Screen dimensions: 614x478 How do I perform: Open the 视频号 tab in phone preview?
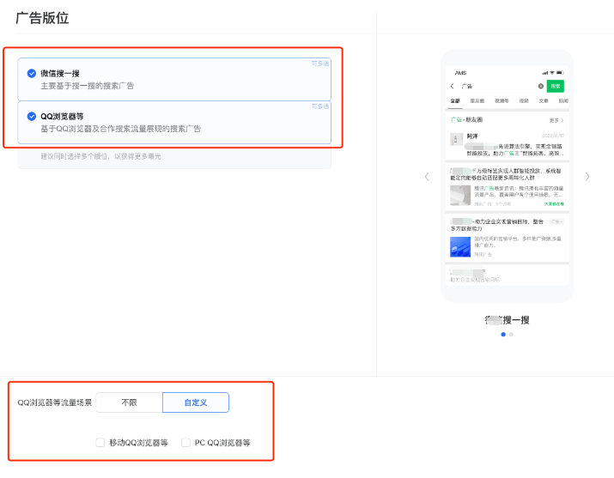coord(502,101)
